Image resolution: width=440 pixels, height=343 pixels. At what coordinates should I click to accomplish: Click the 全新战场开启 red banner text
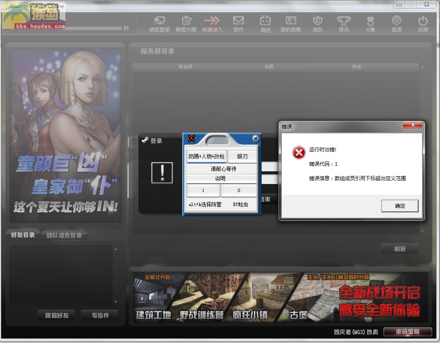tap(379, 293)
